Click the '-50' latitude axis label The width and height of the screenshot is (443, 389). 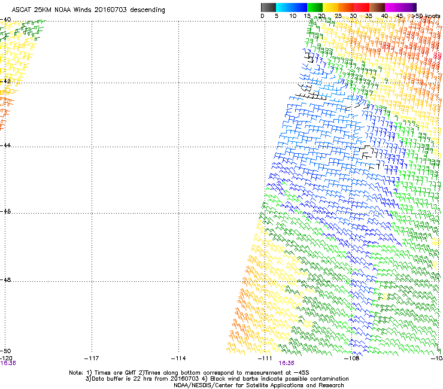coord(5,351)
